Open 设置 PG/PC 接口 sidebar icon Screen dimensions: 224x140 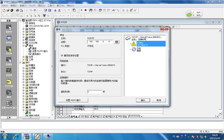pos(9,105)
